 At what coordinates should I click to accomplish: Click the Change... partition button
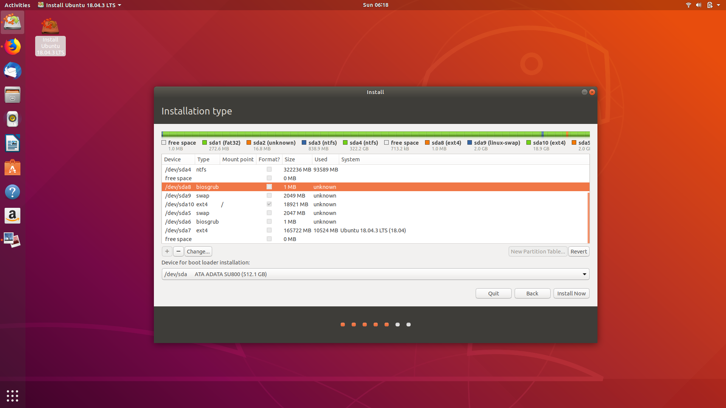[x=198, y=251]
